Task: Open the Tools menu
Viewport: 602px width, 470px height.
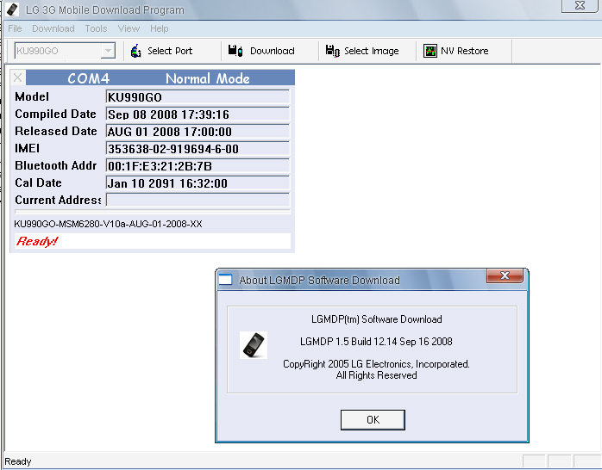Action: (96, 28)
